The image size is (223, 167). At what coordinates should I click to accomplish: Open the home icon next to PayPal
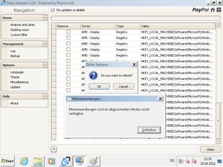click(x=213, y=10)
